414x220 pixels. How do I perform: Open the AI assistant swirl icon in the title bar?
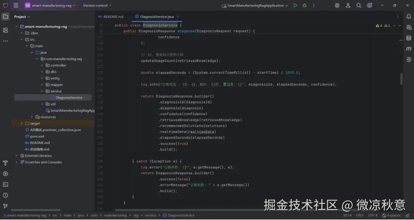point(337,5)
